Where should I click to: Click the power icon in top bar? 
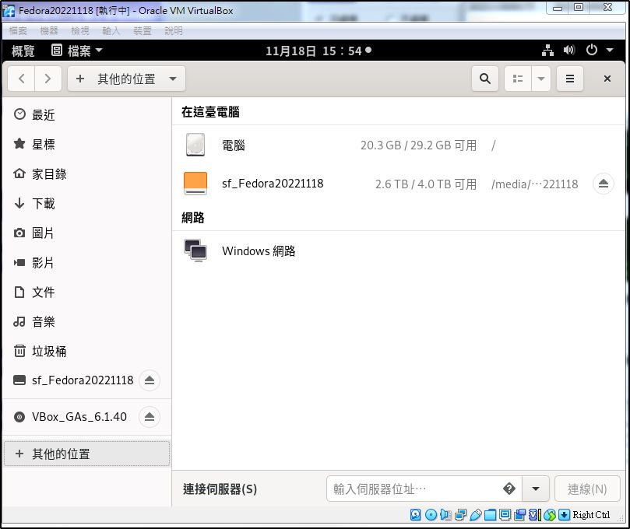pyautogui.click(x=591, y=50)
